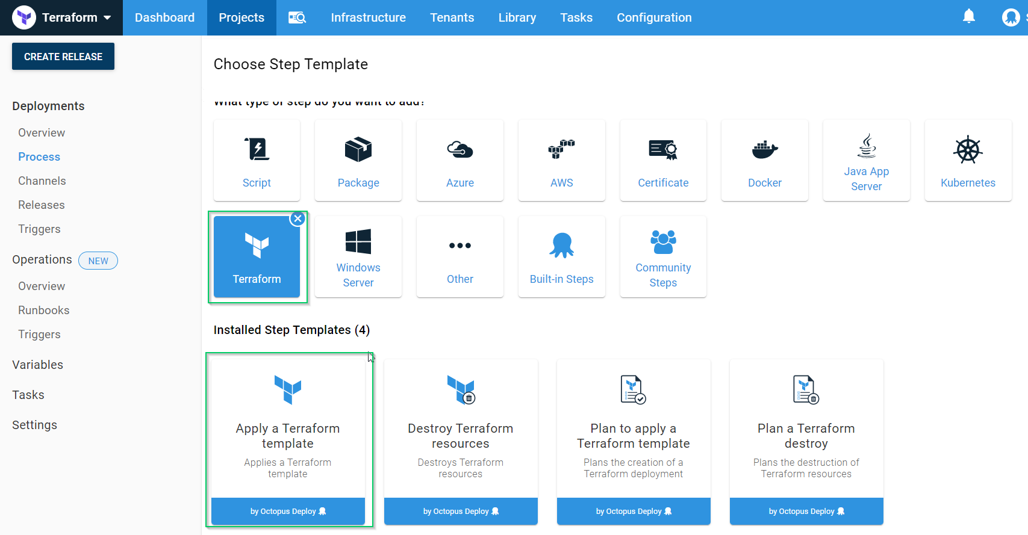Image resolution: width=1028 pixels, height=535 pixels.
Task: Add the Destroy Terraform resources template
Action: (461, 441)
